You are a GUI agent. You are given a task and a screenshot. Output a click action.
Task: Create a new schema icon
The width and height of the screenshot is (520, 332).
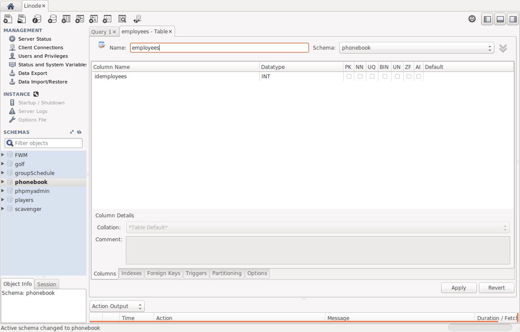click(52, 19)
